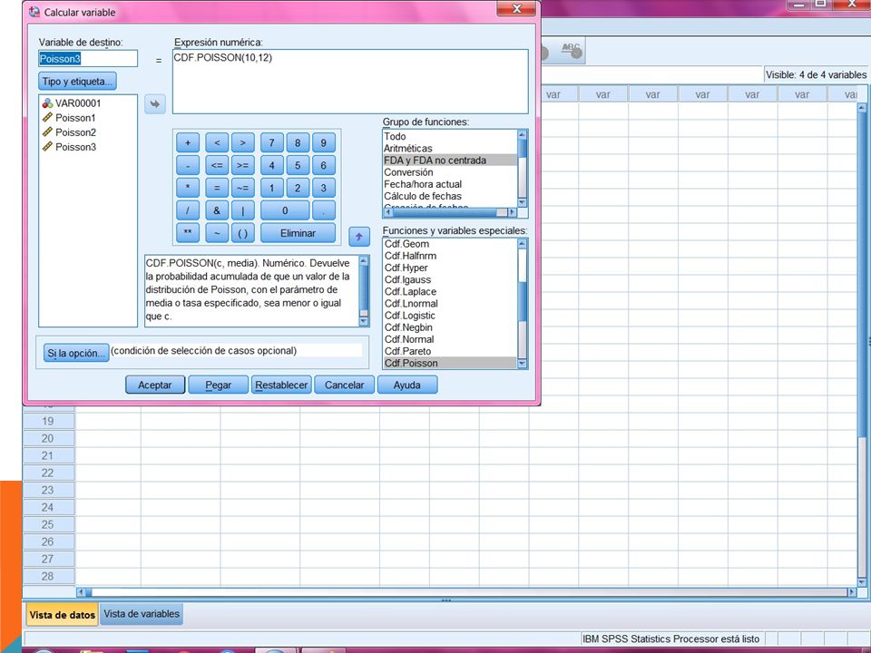Open Tipo y etiqueta settings
This screenshot has height=653, width=871.
click(77, 81)
